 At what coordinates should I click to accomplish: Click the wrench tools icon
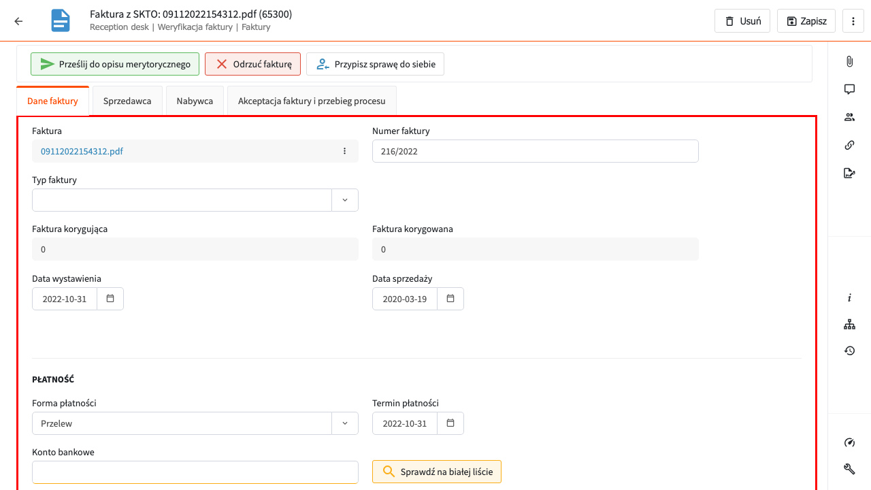(849, 468)
